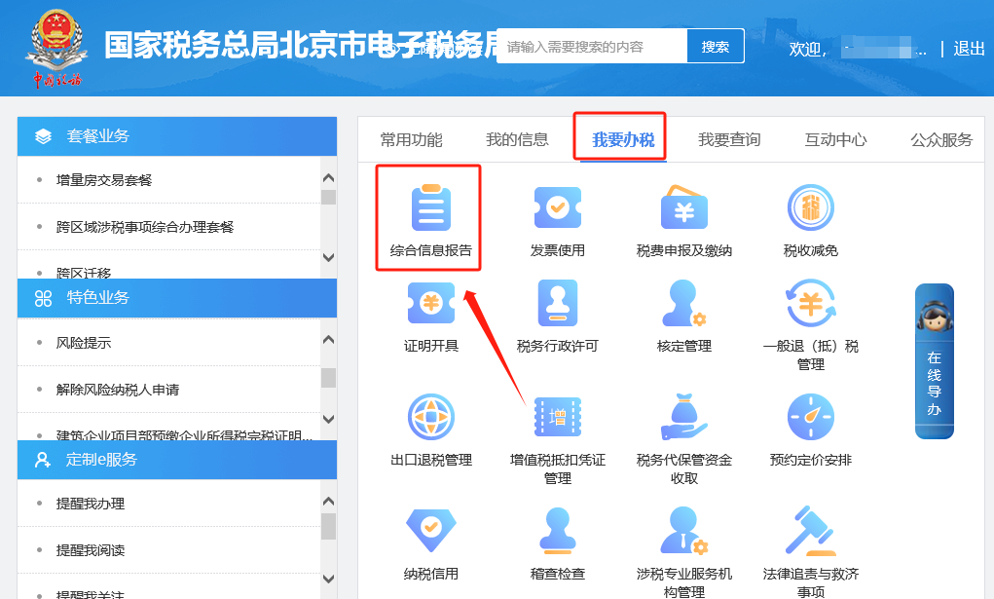994x599 pixels.
Task: Click the national tax emblem logo
Action: tap(56, 48)
